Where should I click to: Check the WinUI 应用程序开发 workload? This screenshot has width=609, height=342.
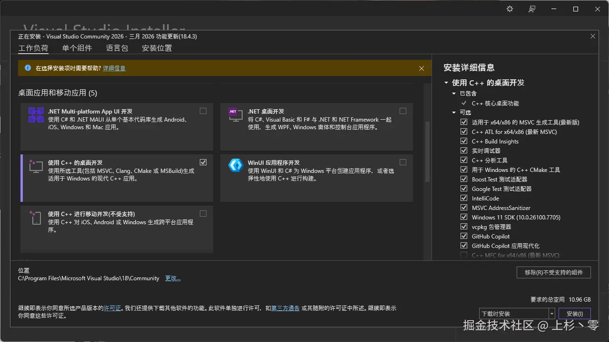(x=403, y=162)
